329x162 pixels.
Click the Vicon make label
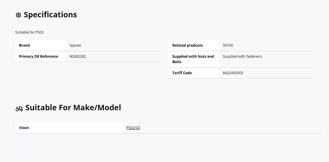pyautogui.click(x=24, y=128)
